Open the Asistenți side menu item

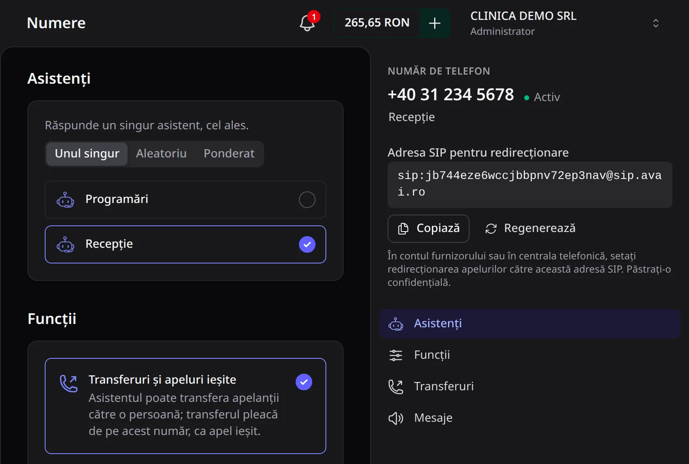click(x=530, y=324)
